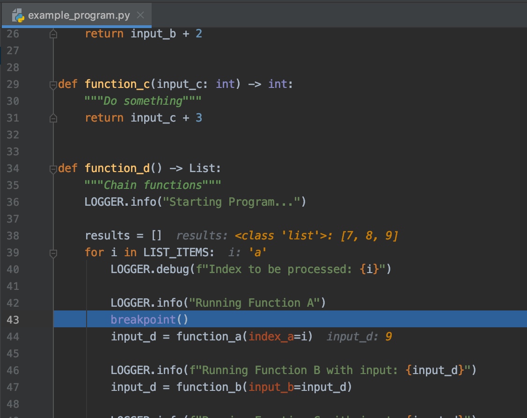The image size is (527, 418).
Task: Close the example_program.py tab
Action: click(x=140, y=14)
